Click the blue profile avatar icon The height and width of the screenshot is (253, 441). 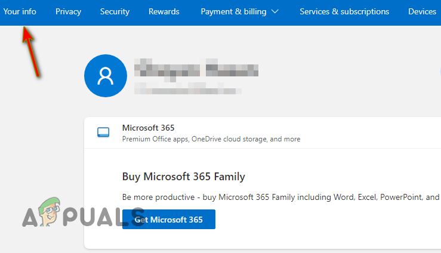pyautogui.click(x=105, y=76)
